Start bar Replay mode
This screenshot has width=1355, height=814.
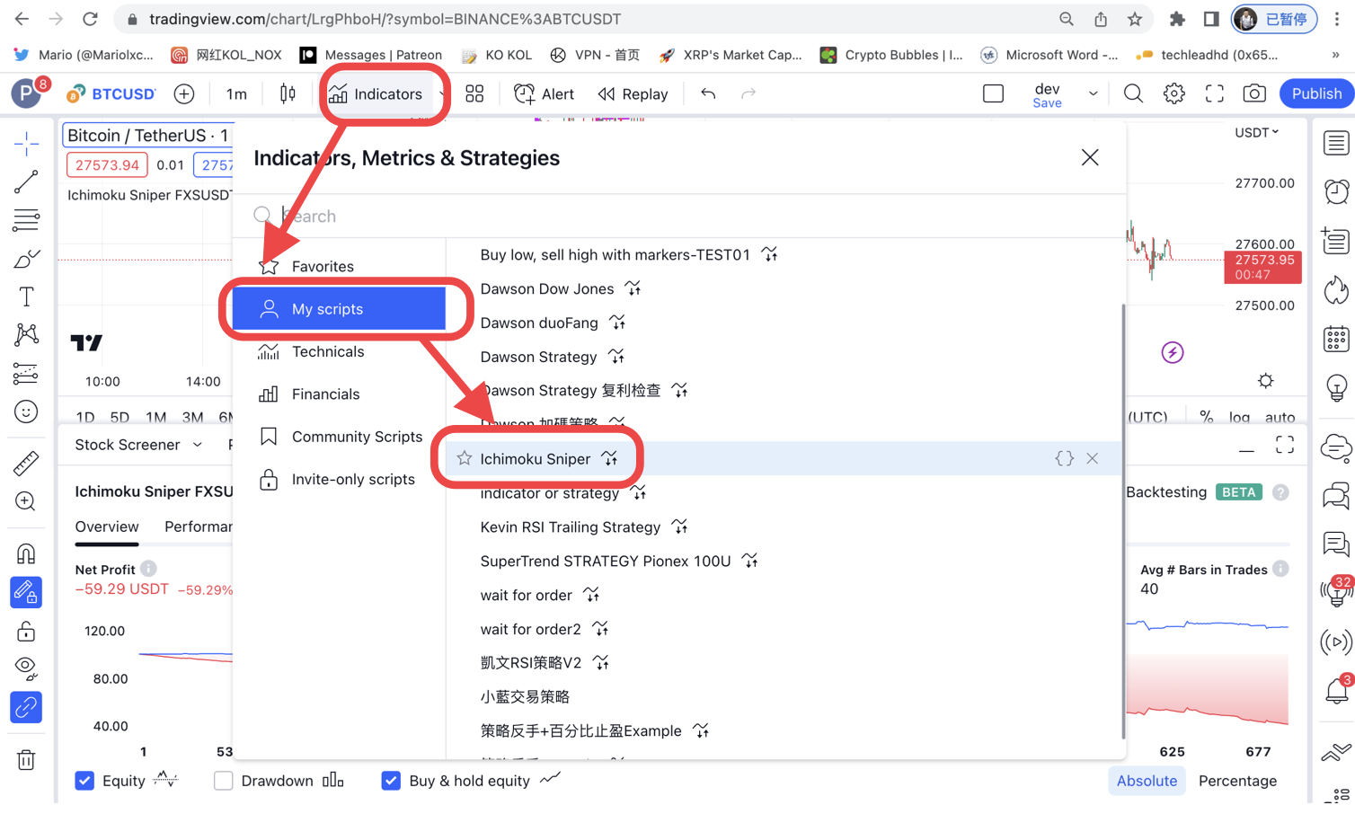coord(633,94)
